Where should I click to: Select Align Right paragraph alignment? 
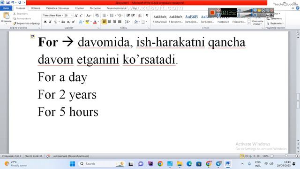point(114,22)
